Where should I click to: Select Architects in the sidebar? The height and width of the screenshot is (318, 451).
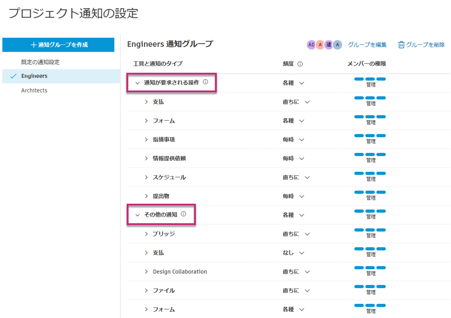(x=34, y=90)
